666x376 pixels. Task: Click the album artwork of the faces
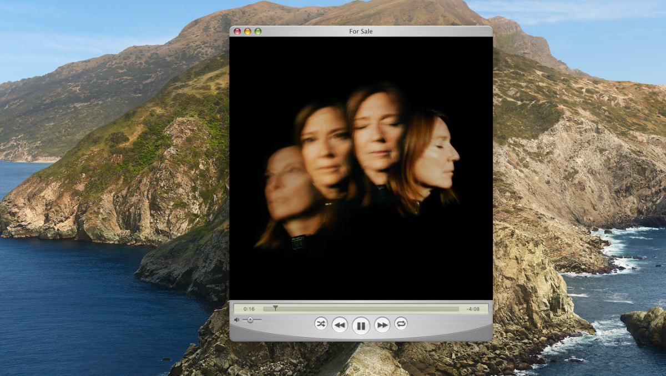pos(361,167)
